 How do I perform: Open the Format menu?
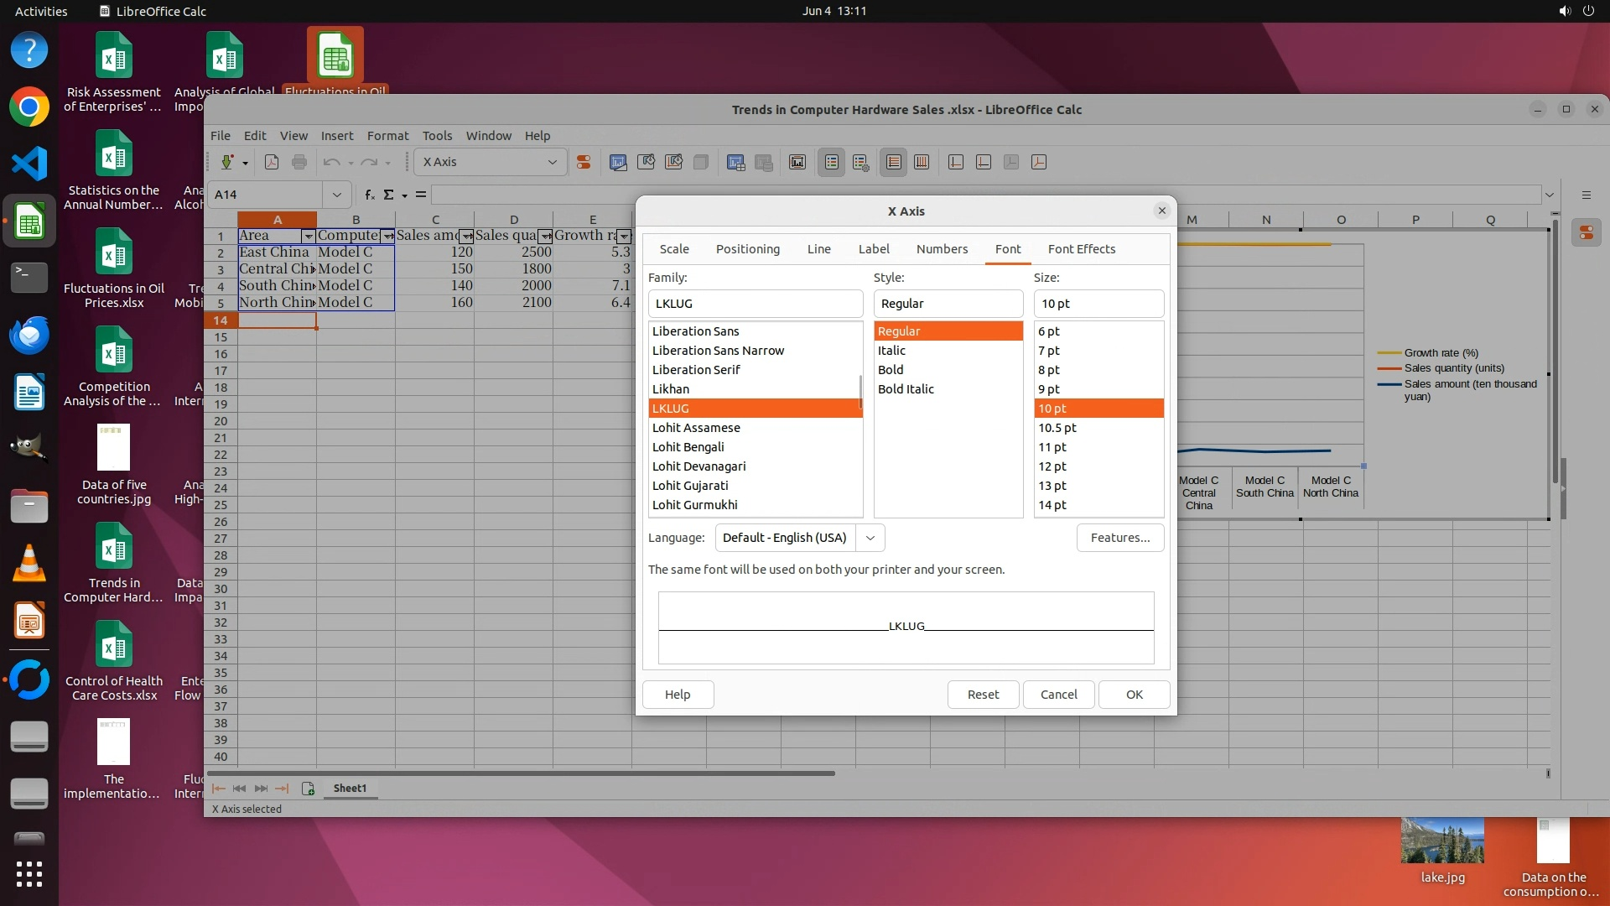click(387, 136)
